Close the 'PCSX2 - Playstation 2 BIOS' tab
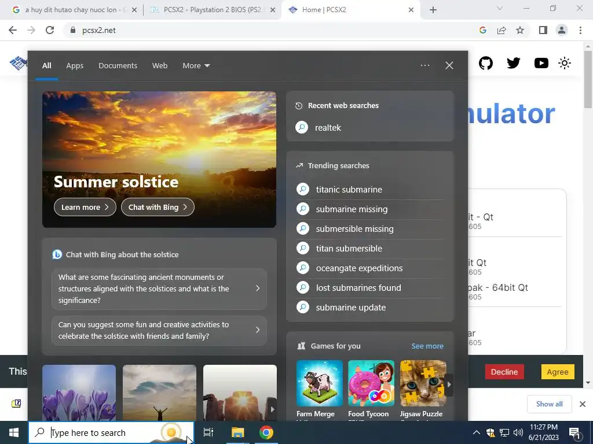 click(x=273, y=10)
